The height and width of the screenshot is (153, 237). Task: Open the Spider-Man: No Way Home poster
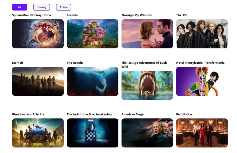(x=38, y=34)
